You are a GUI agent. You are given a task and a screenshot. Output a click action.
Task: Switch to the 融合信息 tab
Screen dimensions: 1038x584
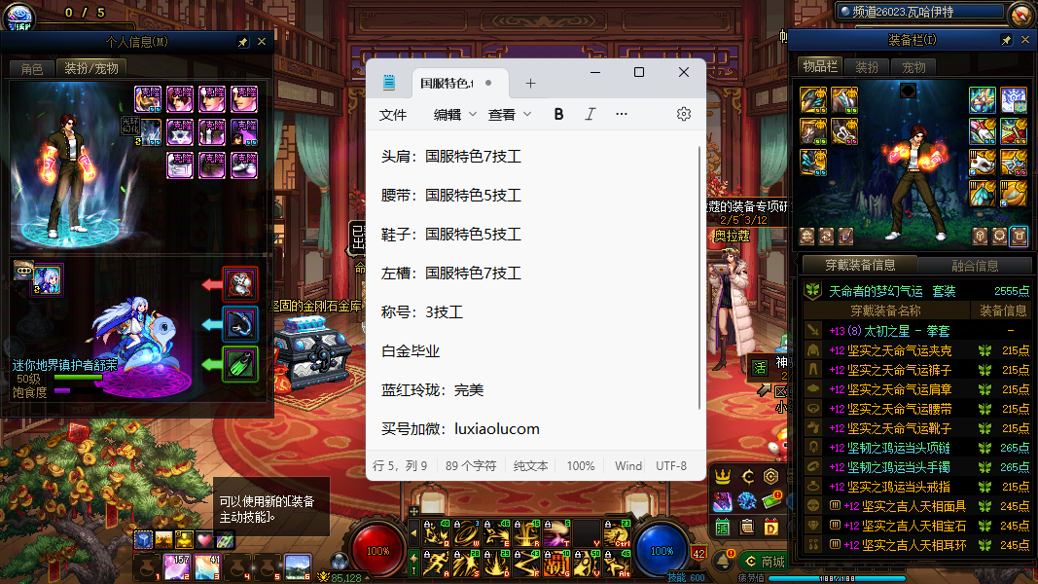tap(973, 265)
